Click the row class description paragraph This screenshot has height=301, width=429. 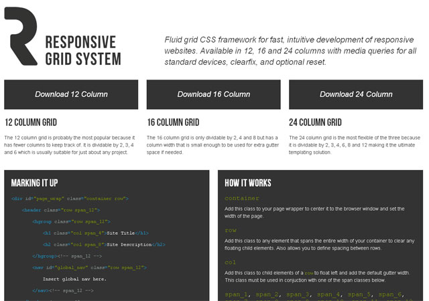[320, 244]
